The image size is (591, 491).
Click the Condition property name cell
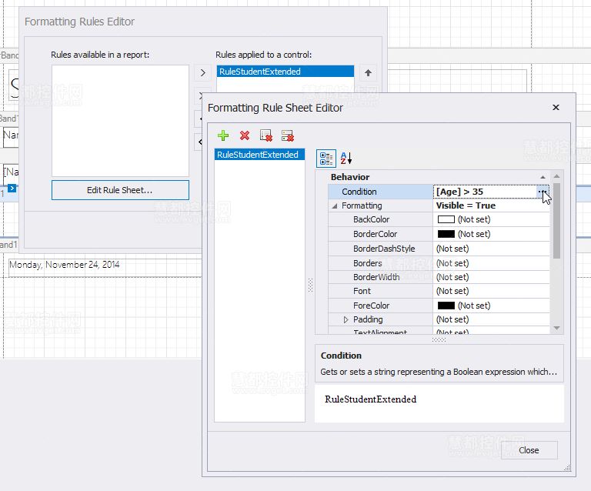pyautogui.click(x=381, y=192)
